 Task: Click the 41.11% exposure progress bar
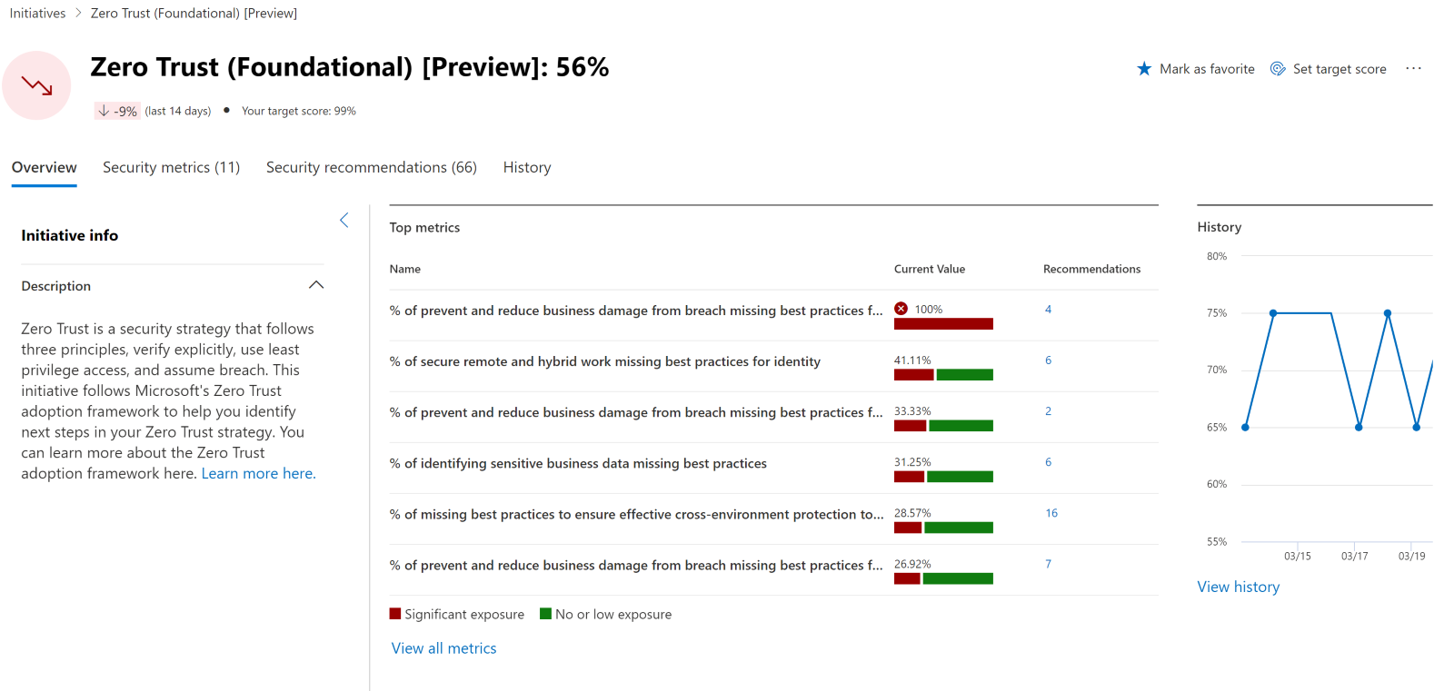click(943, 374)
